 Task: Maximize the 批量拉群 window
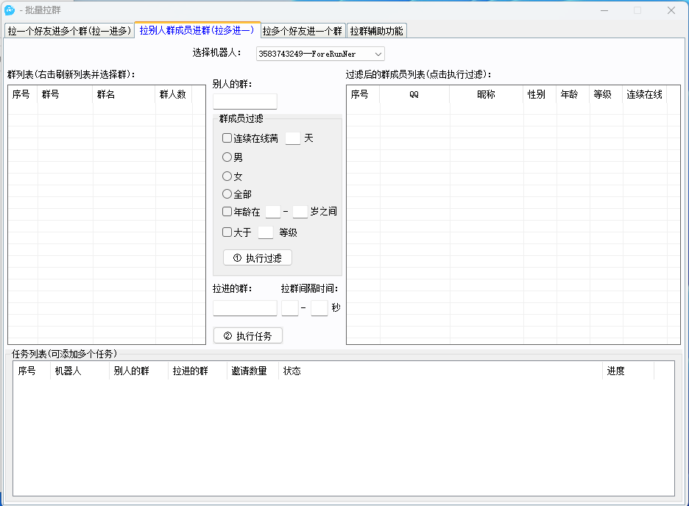[637, 10]
